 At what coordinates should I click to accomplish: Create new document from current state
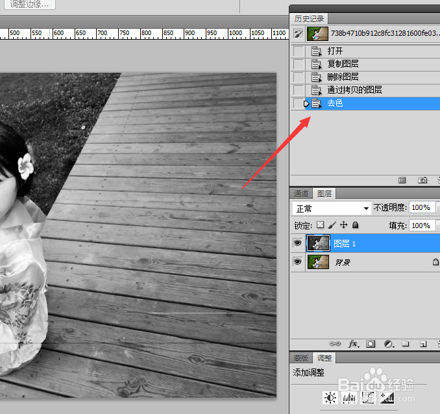pyautogui.click(x=402, y=180)
